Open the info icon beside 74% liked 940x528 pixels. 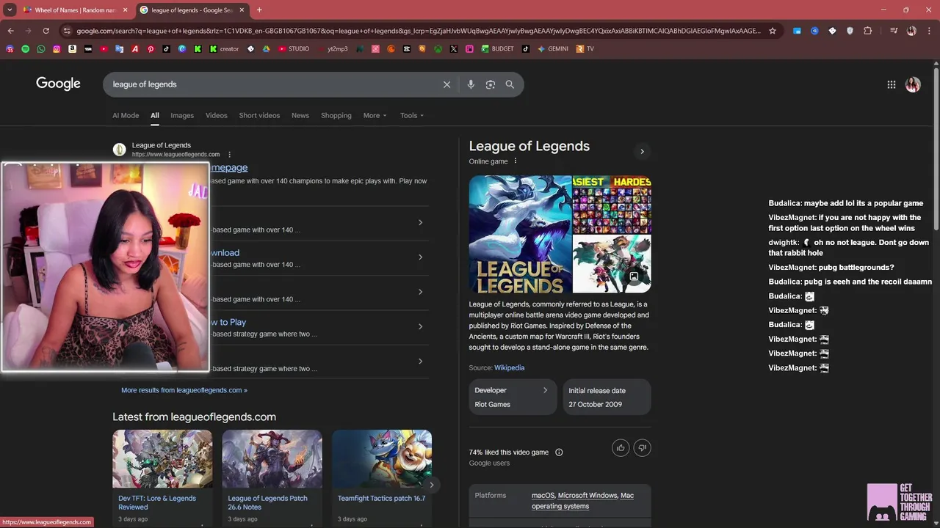point(559,452)
